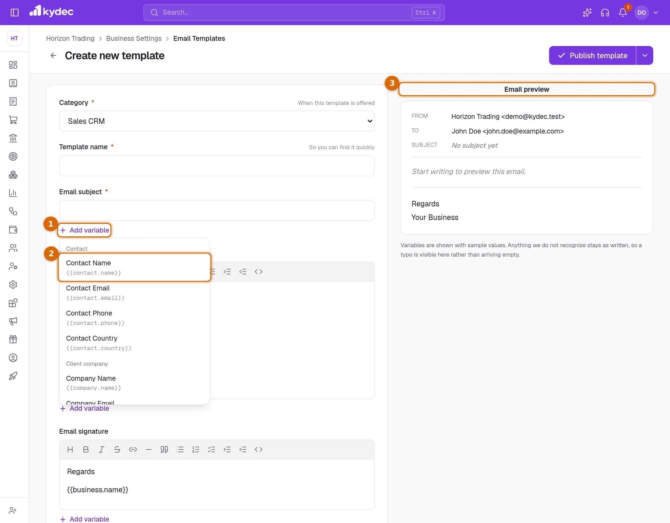Insert heading in the signature toolbar

click(70, 449)
